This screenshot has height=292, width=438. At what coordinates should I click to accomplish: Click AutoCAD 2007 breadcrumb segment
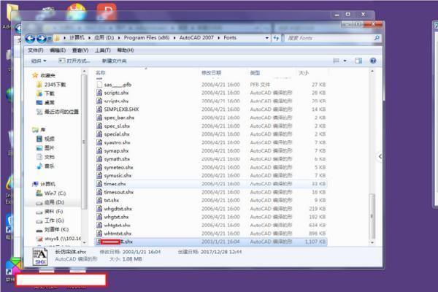(x=196, y=38)
